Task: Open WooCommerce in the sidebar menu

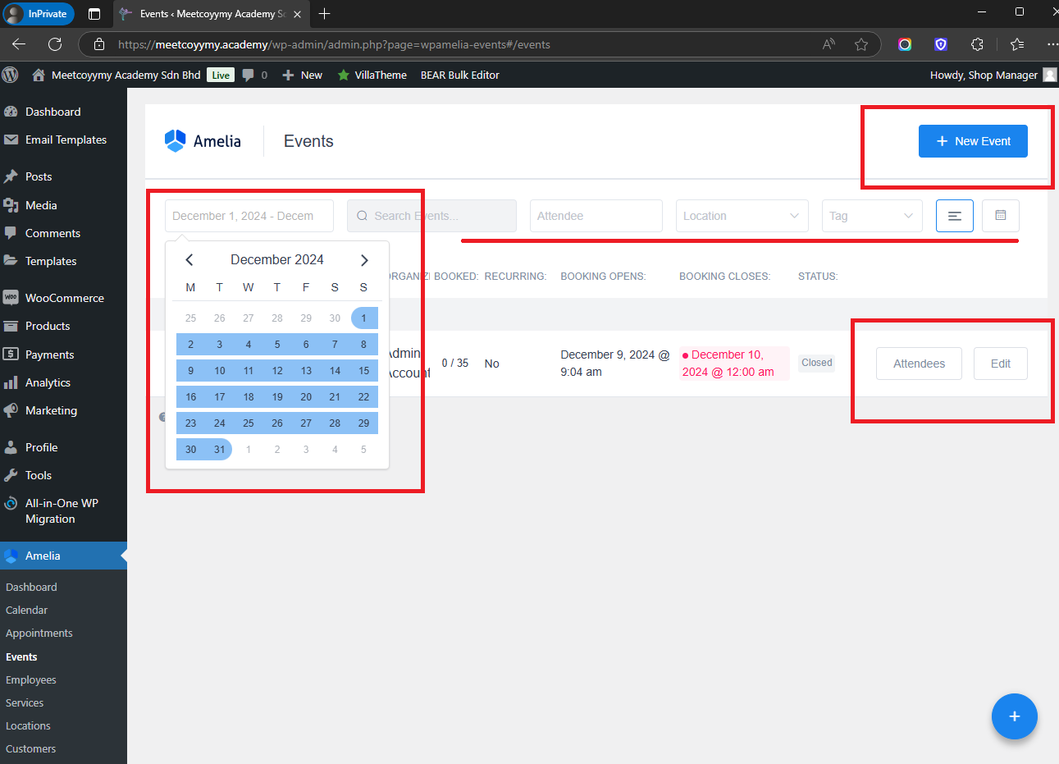Action: (x=64, y=298)
